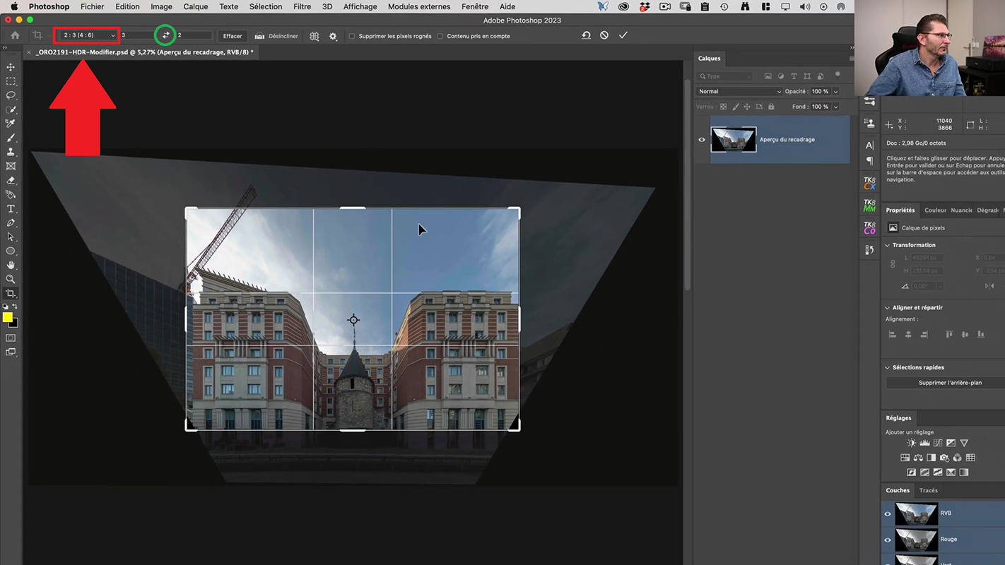Switch to the Tracés tab
Image resolution: width=1005 pixels, height=565 pixels.
pyautogui.click(x=928, y=490)
